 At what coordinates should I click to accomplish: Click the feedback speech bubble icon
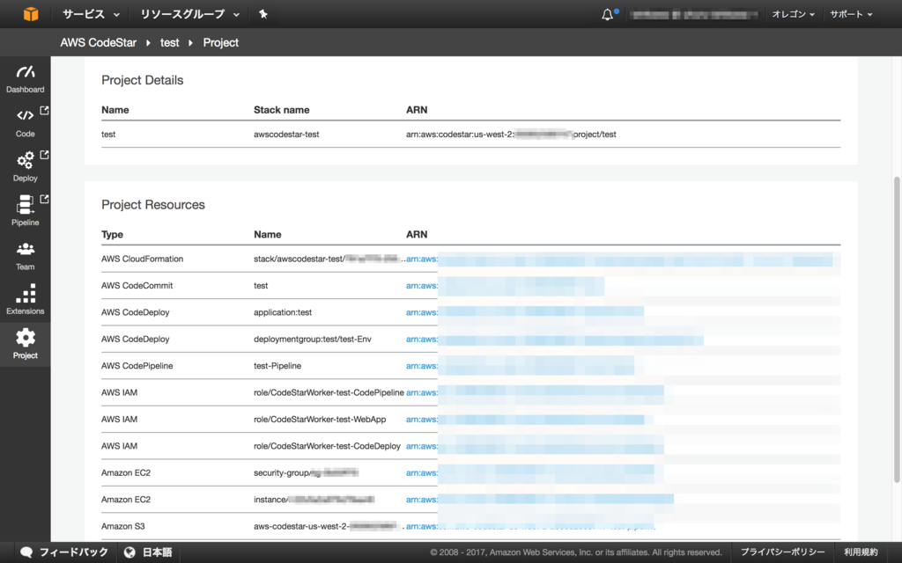[26, 552]
